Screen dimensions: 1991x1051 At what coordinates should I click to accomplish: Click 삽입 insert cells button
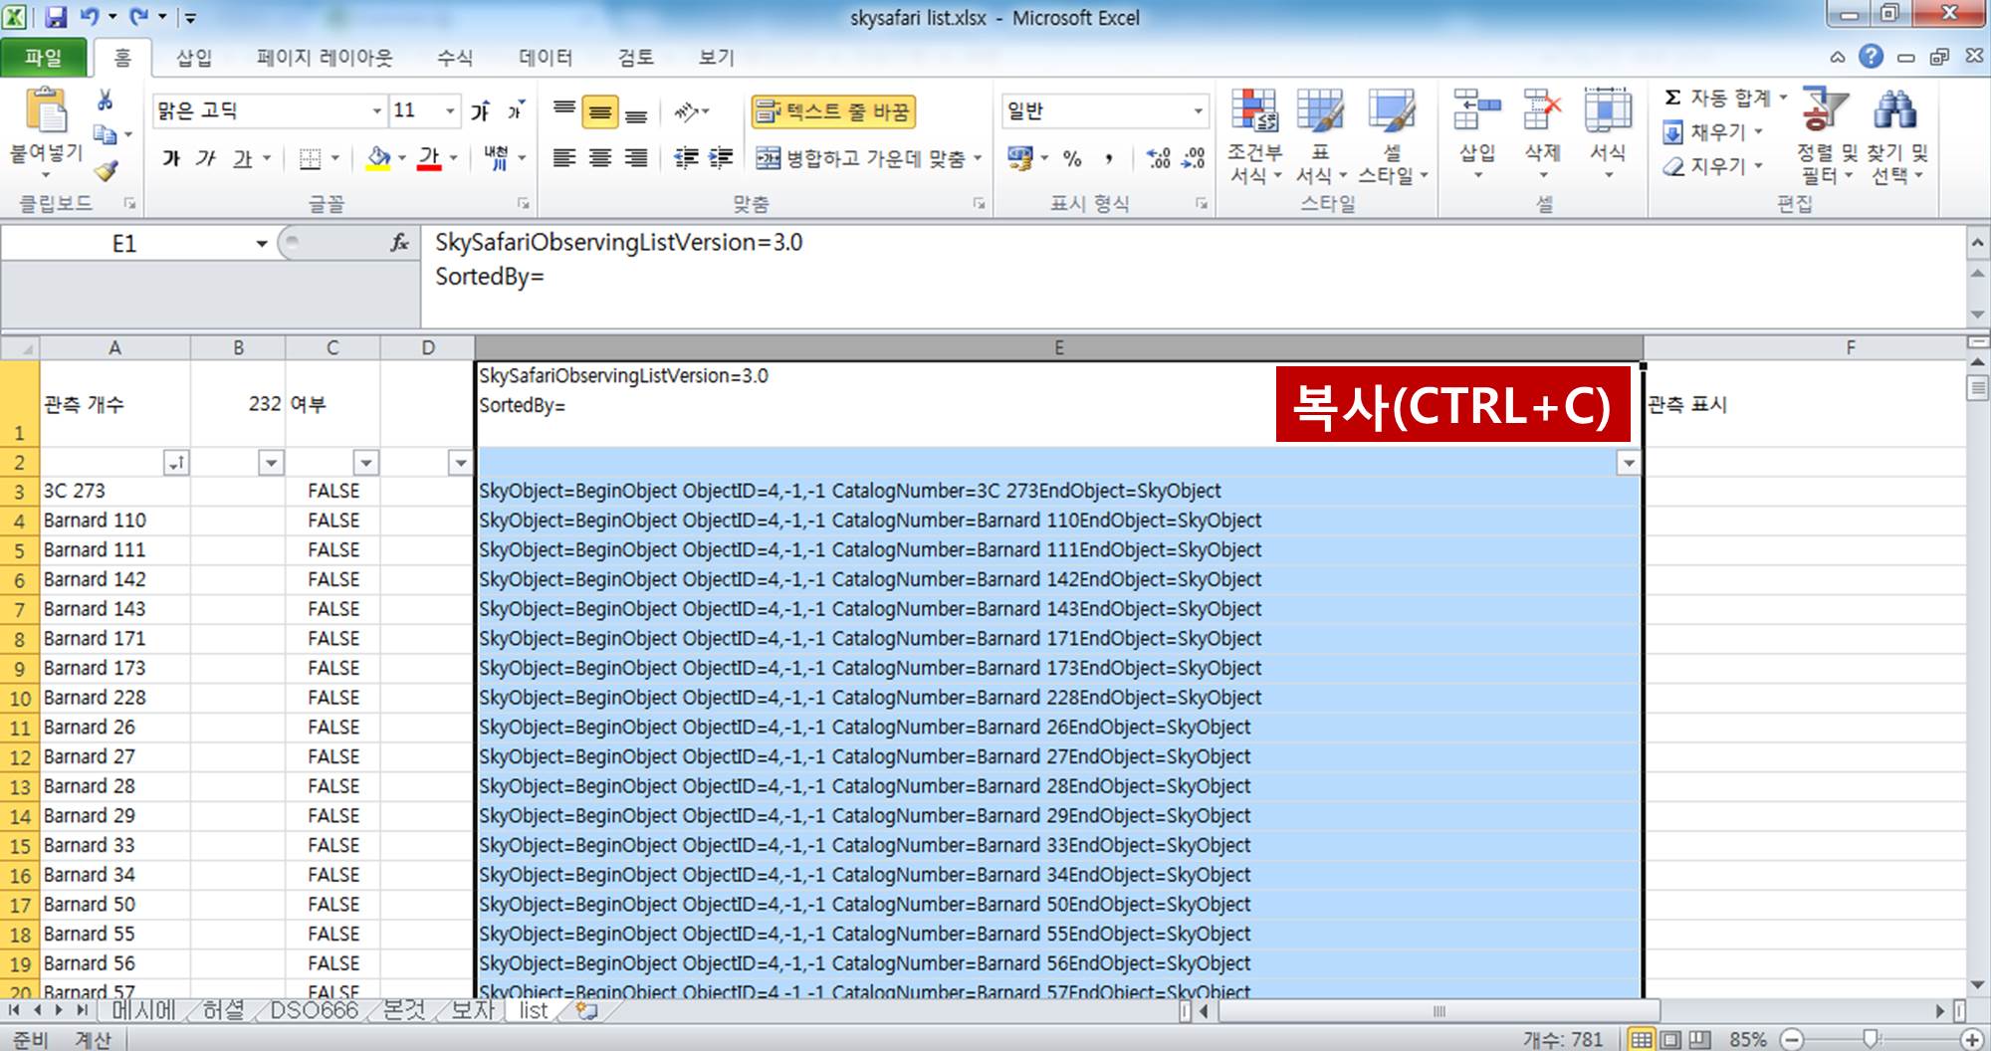pyautogui.click(x=1477, y=134)
